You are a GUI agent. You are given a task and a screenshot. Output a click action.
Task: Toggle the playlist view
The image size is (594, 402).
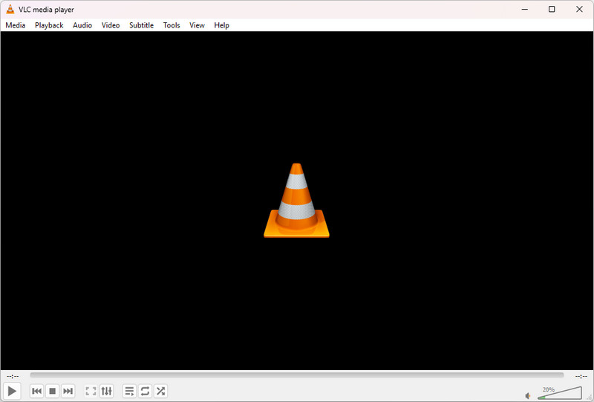(x=129, y=391)
